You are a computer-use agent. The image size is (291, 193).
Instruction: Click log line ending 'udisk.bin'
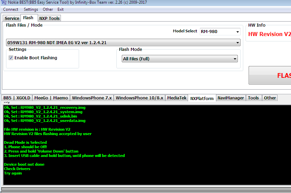40,116
